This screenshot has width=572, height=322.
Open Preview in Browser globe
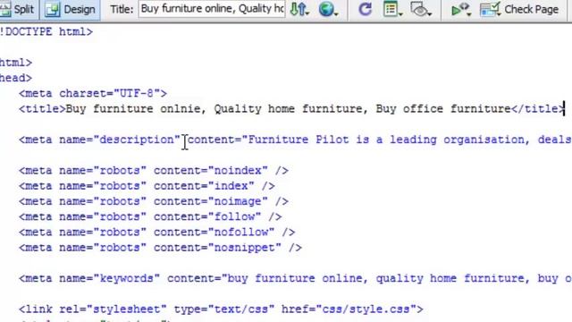click(x=328, y=9)
